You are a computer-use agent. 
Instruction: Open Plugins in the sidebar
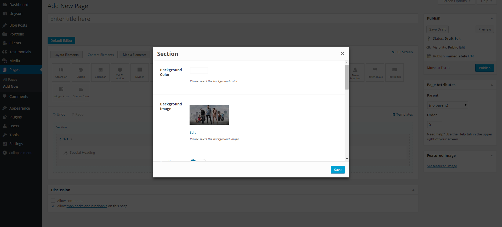tap(21, 117)
